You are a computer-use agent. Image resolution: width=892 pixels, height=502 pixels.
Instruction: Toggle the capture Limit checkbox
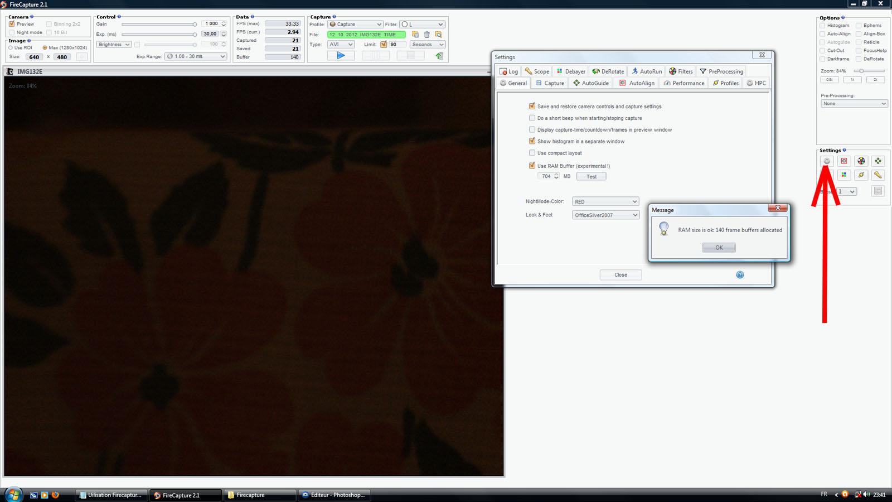click(x=384, y=44)
